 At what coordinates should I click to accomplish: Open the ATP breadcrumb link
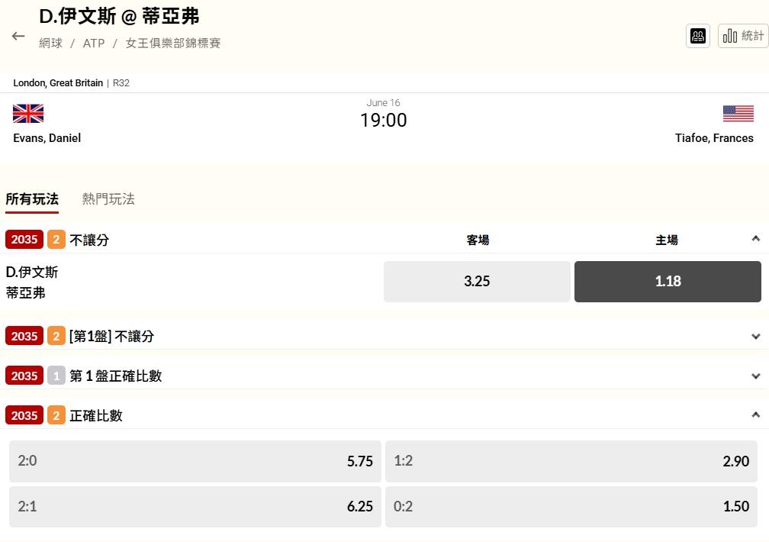(94, 44)
